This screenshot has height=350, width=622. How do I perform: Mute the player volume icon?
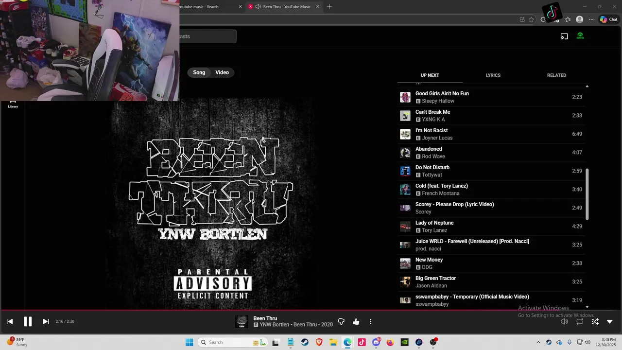564,321
